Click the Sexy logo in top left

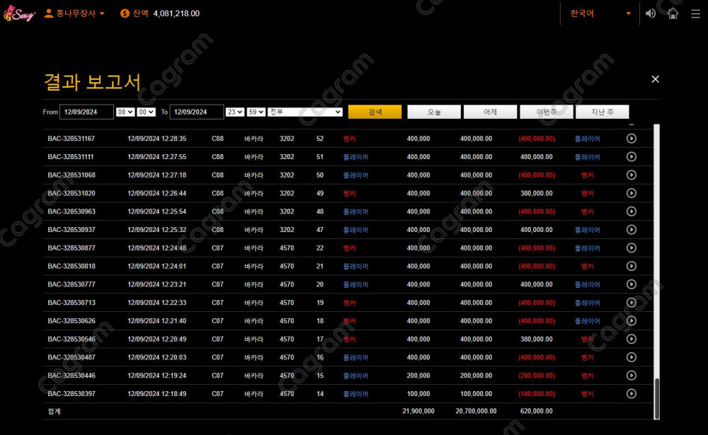pyautogui.click(x=19, y=12)
